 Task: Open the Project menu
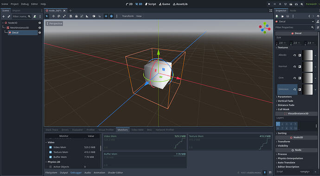[14, 4]
